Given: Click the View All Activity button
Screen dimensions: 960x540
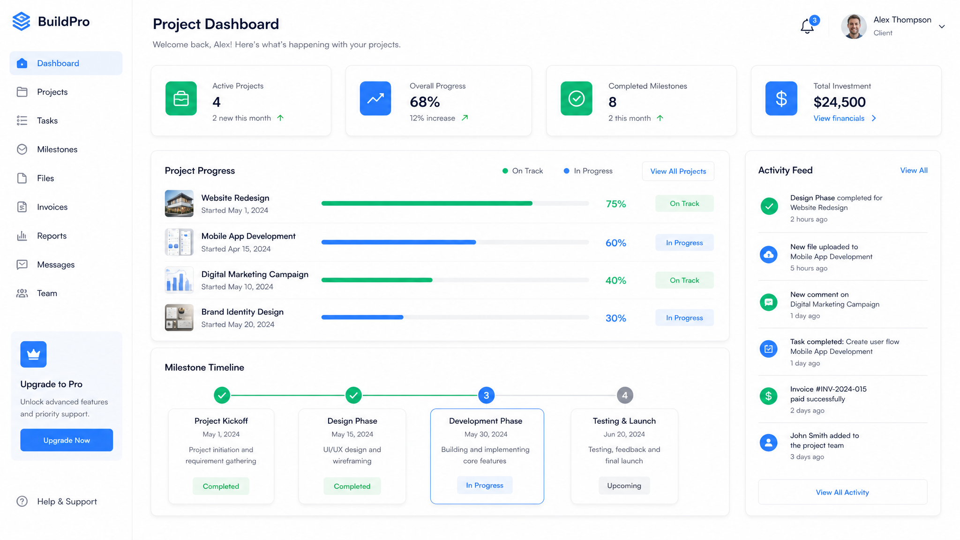Looking at the screenshot, I should [842, 492].
